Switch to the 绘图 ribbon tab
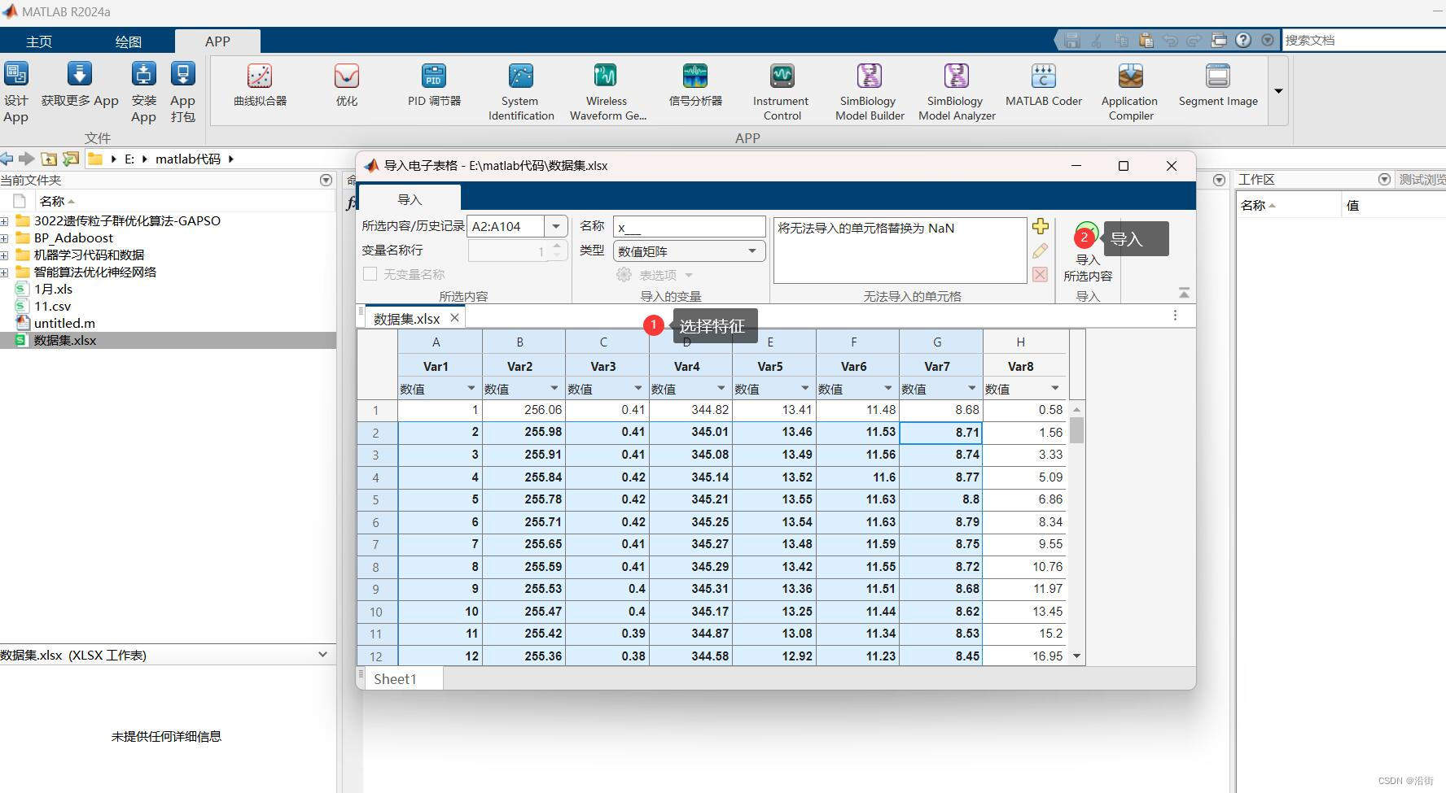The width and height of the screenshot is (1446, 793). 127,41
